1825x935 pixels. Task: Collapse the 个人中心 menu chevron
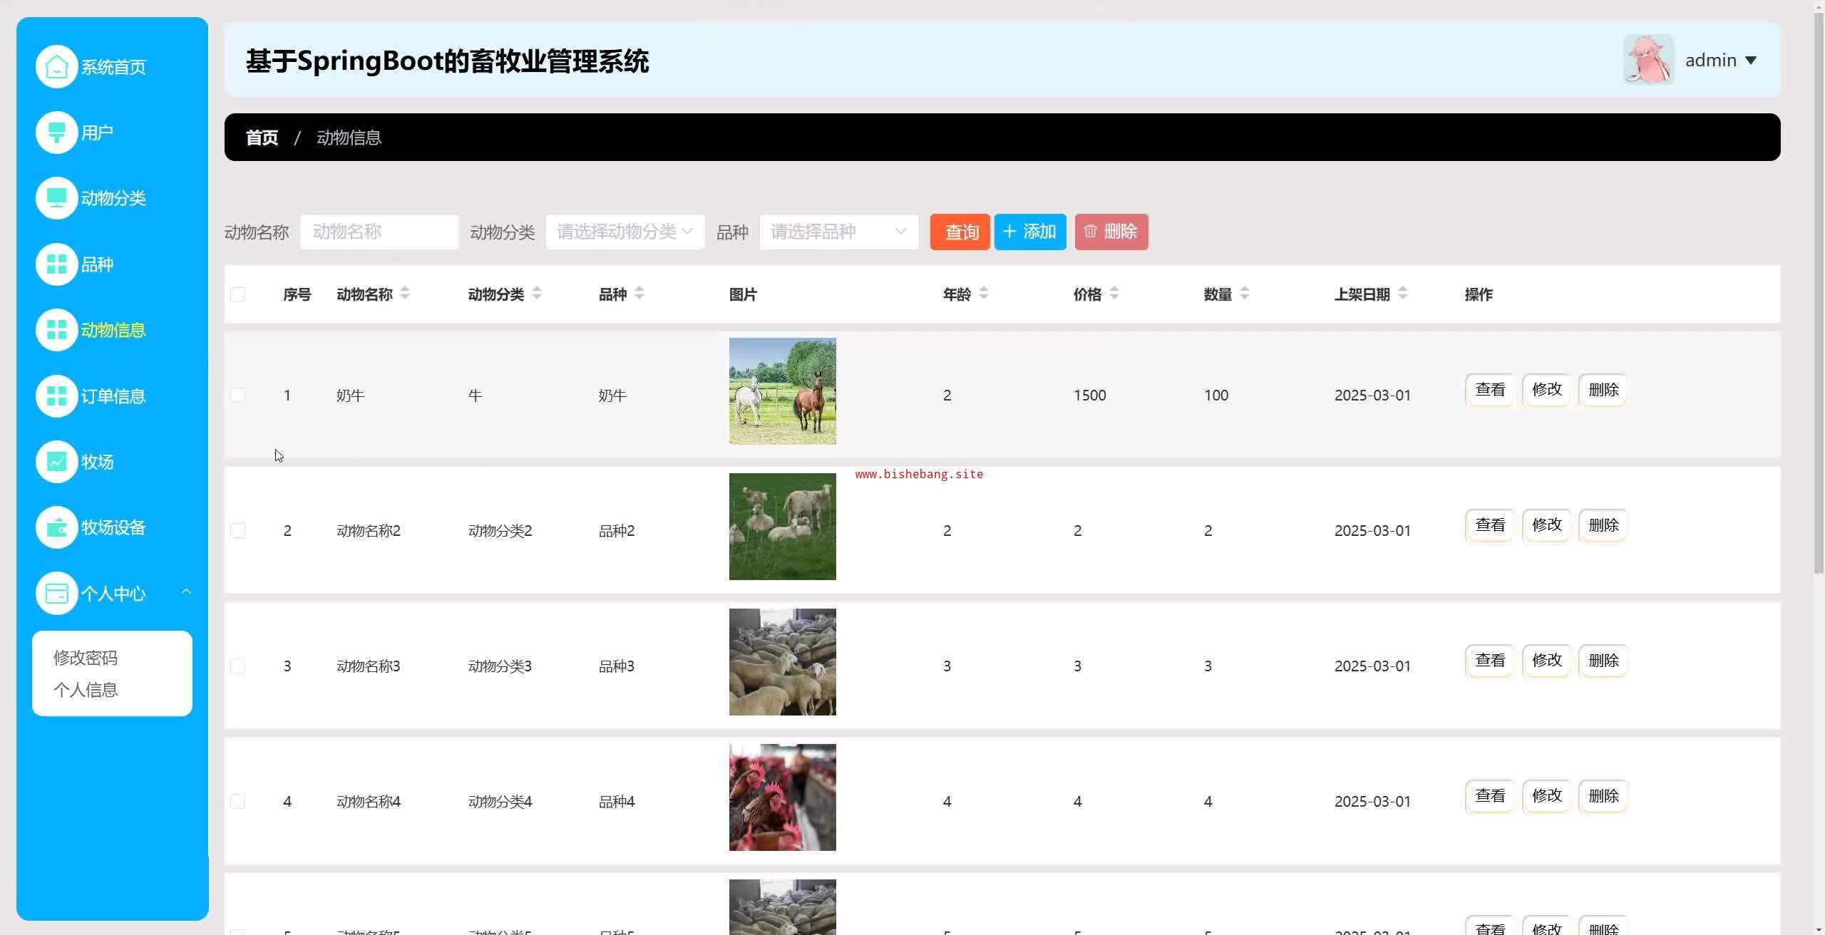click(x=186, y=592)
